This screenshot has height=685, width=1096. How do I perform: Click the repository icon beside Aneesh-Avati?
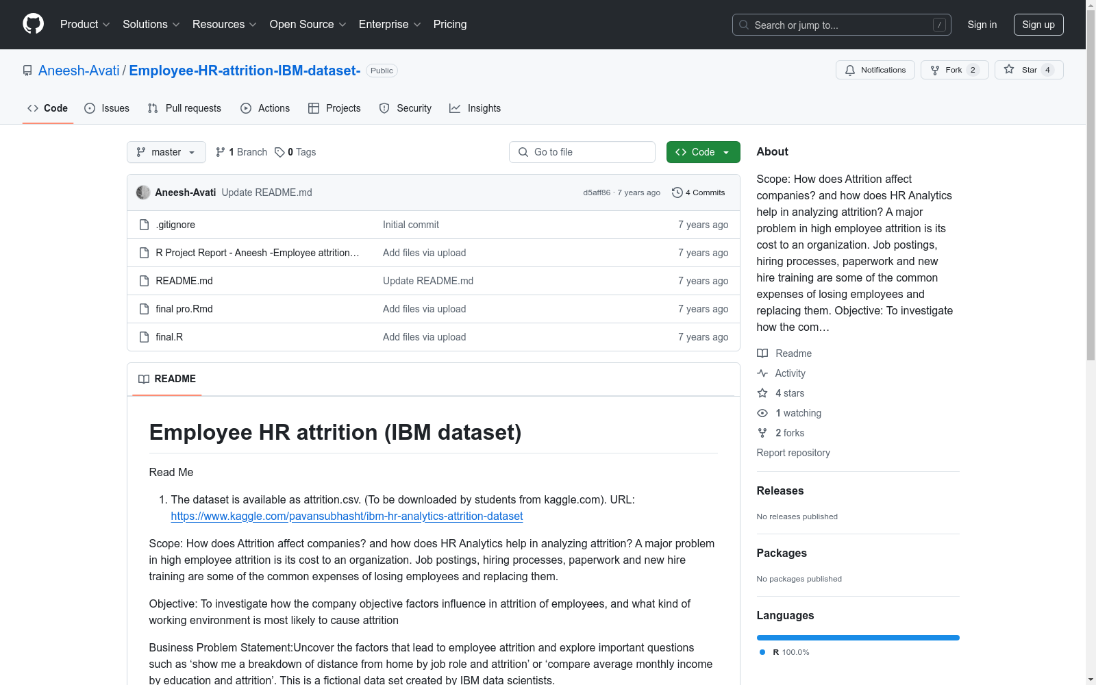click(x=27, y=71)
